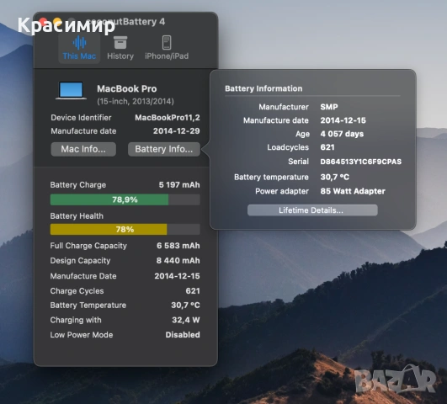The image size is (447, 404).
Task: Click the yellow minimize window button
Action: (x=57, y=22)
